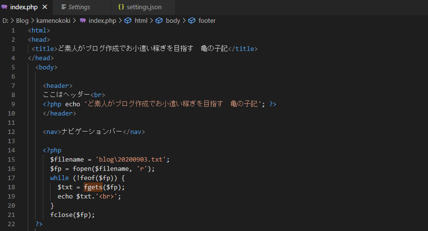Click the PHP elephant icon on index.php tab

[x=4, y=7]
